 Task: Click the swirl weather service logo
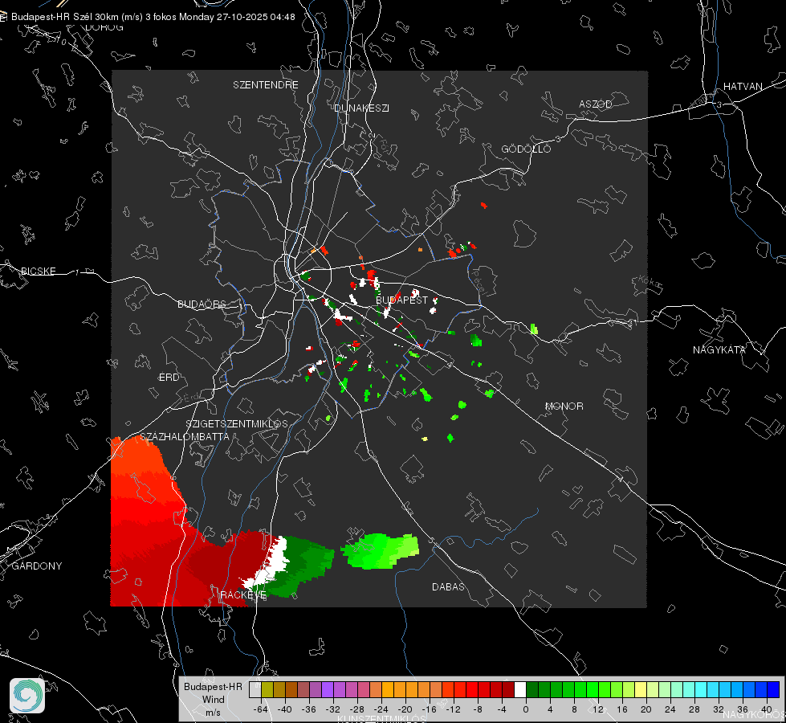point(27,696)
